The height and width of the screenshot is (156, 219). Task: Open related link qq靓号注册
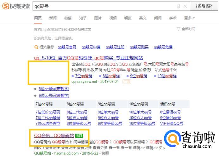pyautogui.click(x=115, y=47)
